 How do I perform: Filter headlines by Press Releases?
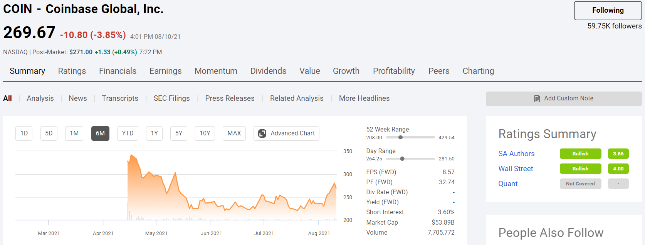click(230, 98)
